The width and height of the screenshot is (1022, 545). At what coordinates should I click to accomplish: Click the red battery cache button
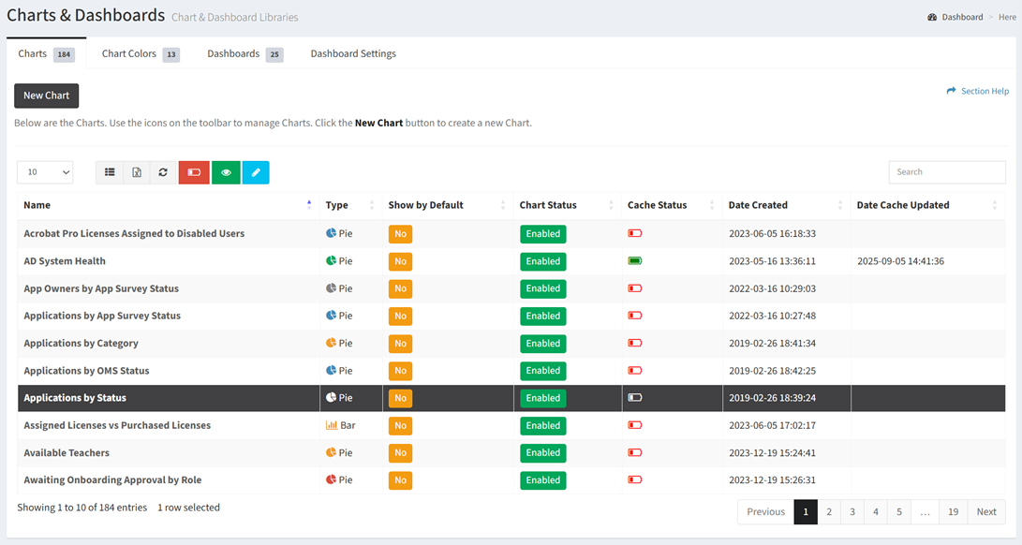(x=194, y=172)
